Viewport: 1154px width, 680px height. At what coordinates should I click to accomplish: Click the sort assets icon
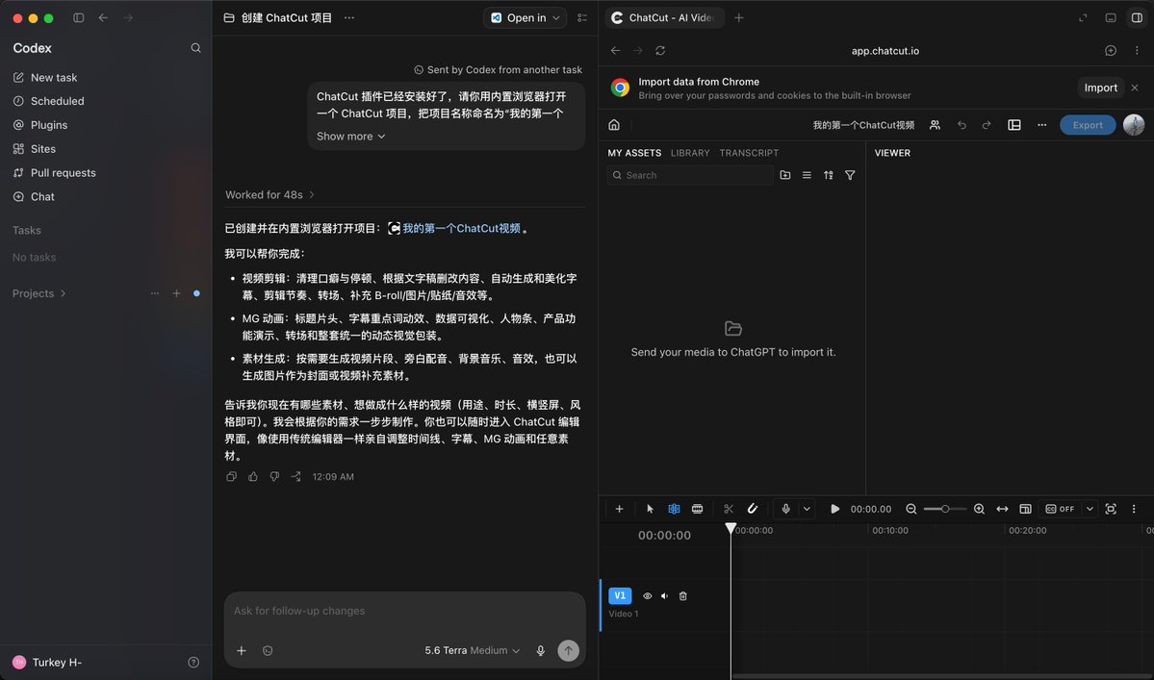[829, 175]
